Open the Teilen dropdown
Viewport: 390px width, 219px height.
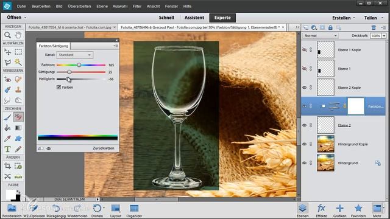point(374,18)
